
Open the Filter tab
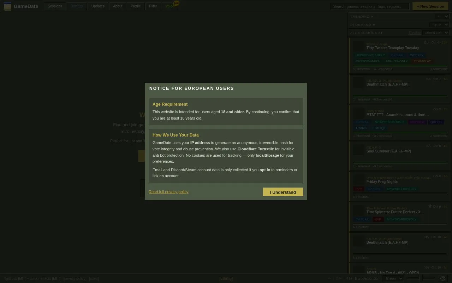pyautogui.click(x=153, y=6)
